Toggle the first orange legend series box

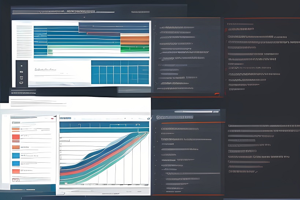click(16, 129)
